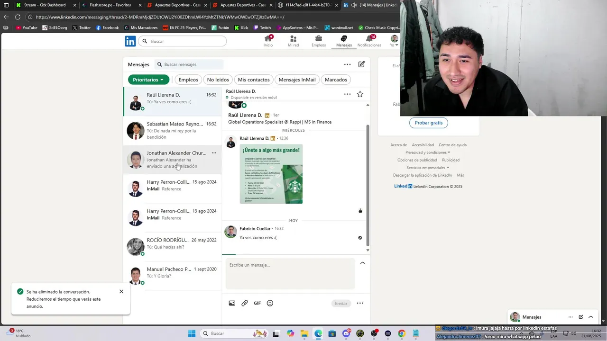Open the Jonathan Alexander Chur conversation
The width and height of the screenshot is (607, 341).
coord(172,160)
